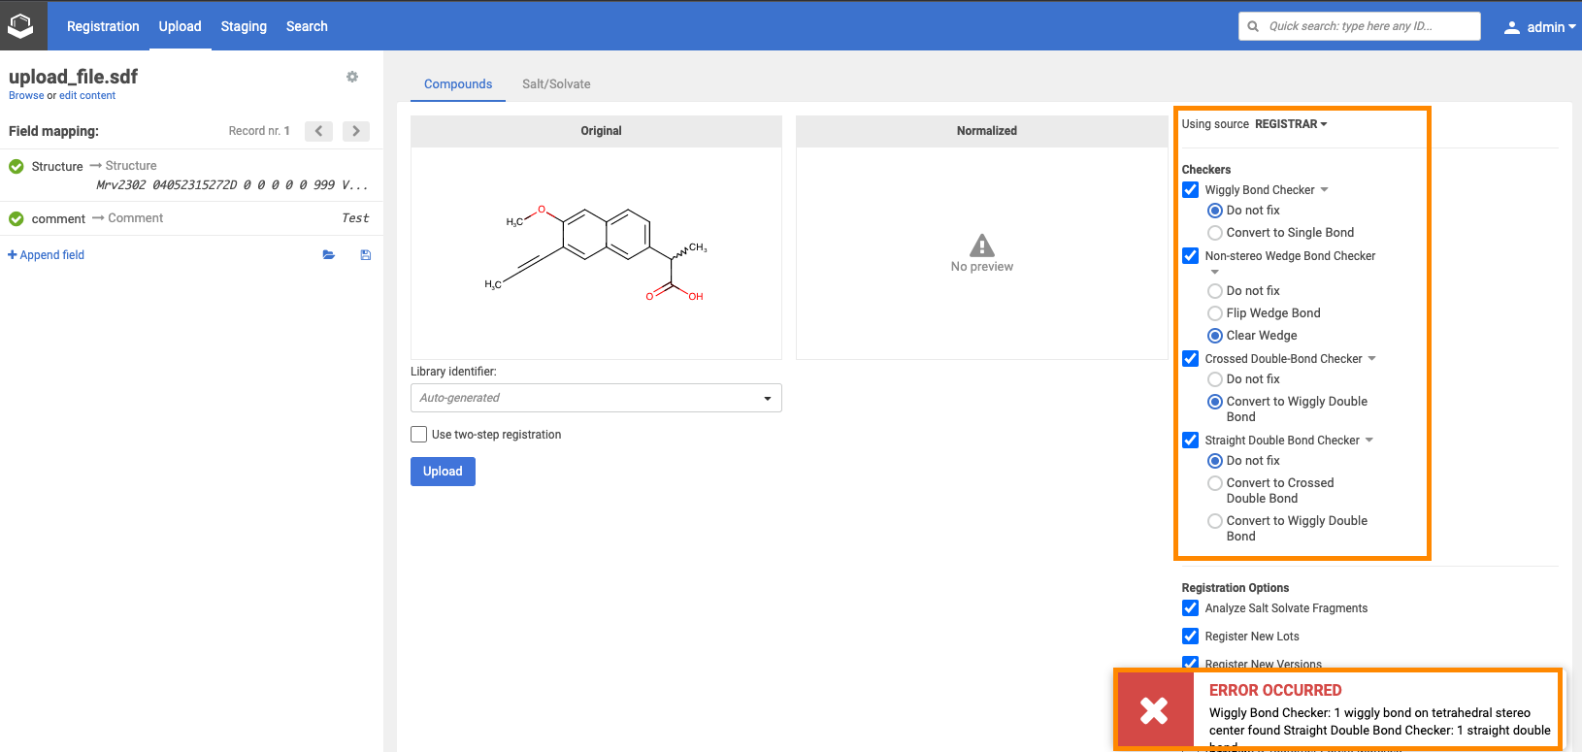Screen dimensions: 1582x752
Task: Expand the REGISTRAR source dropdown
Action: click(1291, 124)
